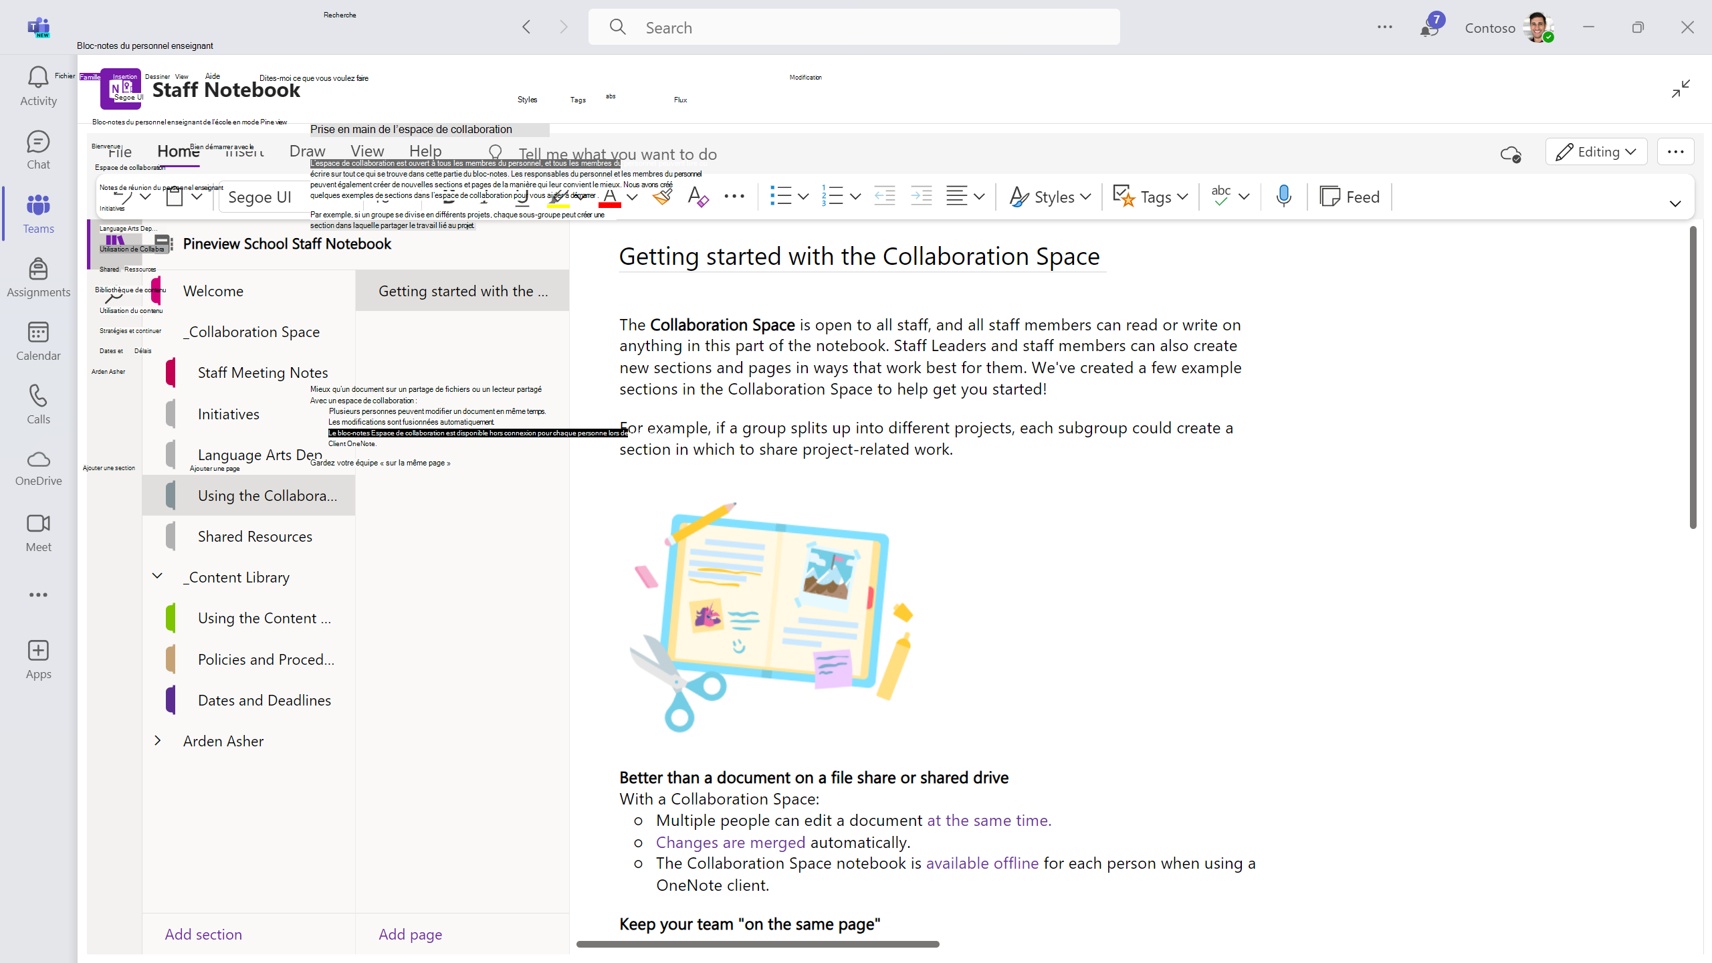Screen dimensions: 1712x963
Task: Increase indent of paragraph
Action: click(921, 197)
